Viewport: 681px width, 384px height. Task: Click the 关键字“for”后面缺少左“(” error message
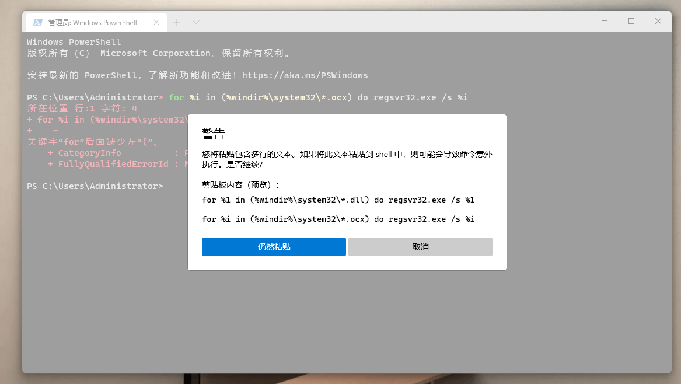(x=93, y=142)
